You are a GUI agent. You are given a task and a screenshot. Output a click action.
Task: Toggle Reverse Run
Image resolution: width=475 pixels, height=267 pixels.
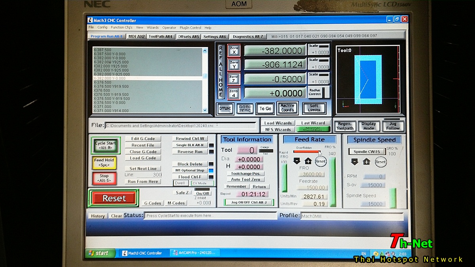click(190, 151)
